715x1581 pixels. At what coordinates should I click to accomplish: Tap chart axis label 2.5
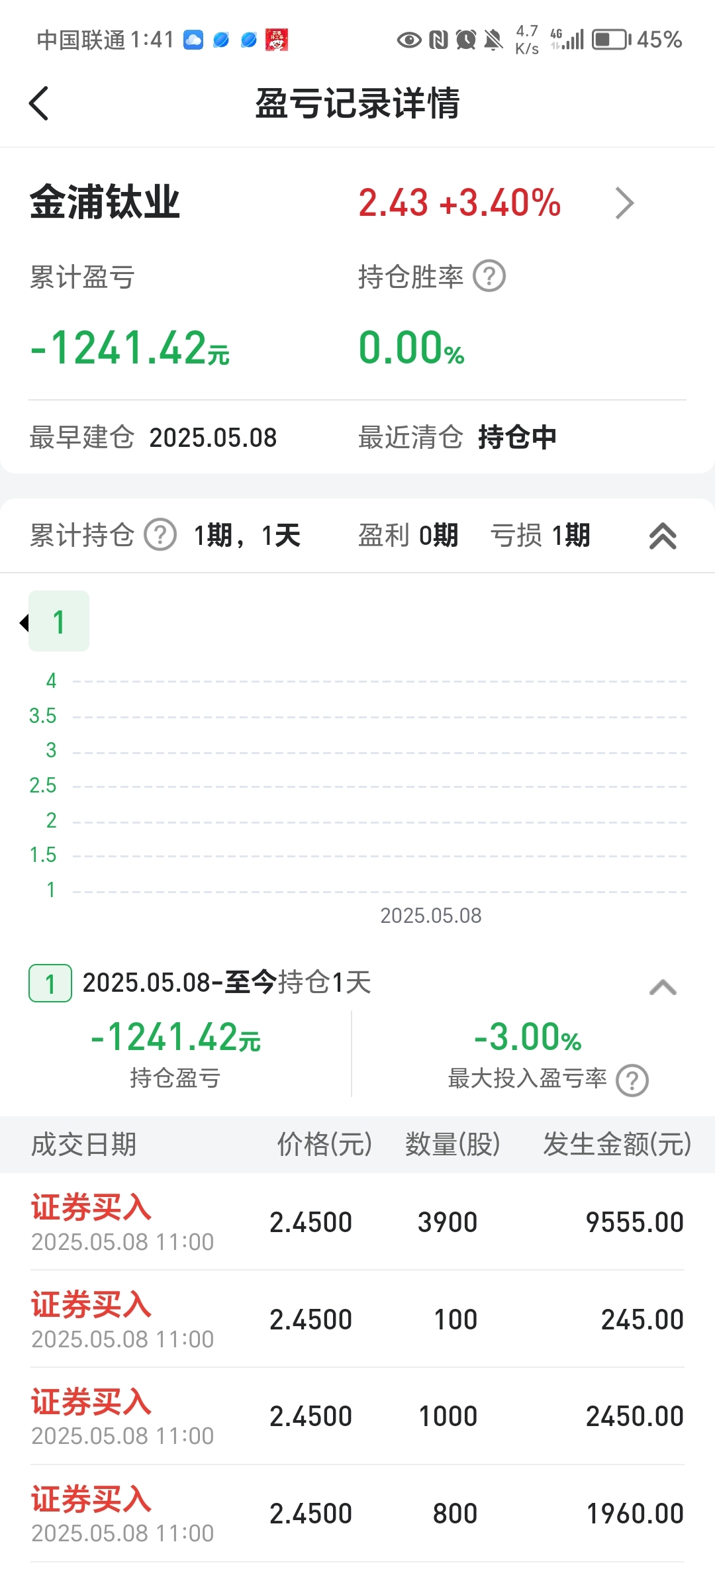[x=43, y=785]
